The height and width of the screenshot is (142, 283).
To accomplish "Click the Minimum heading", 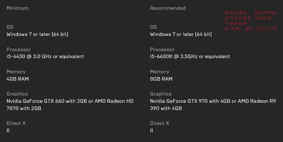I will [x=18, y=8].
